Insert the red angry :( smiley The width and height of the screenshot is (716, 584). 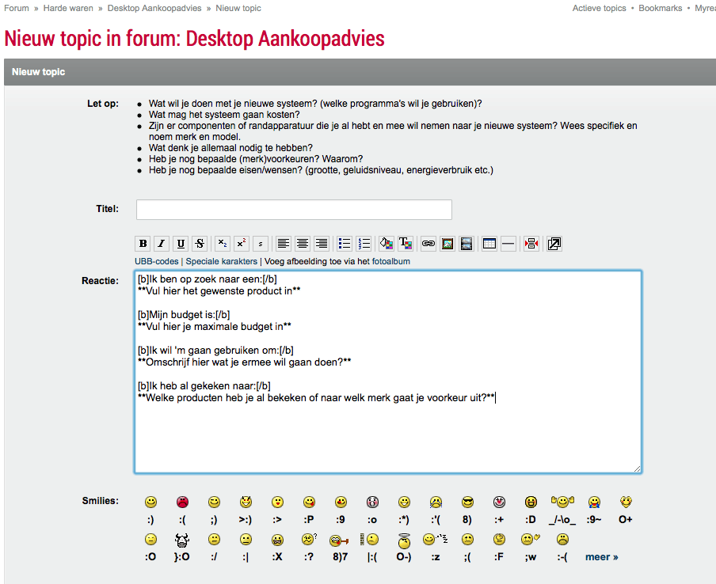(182, 502)
